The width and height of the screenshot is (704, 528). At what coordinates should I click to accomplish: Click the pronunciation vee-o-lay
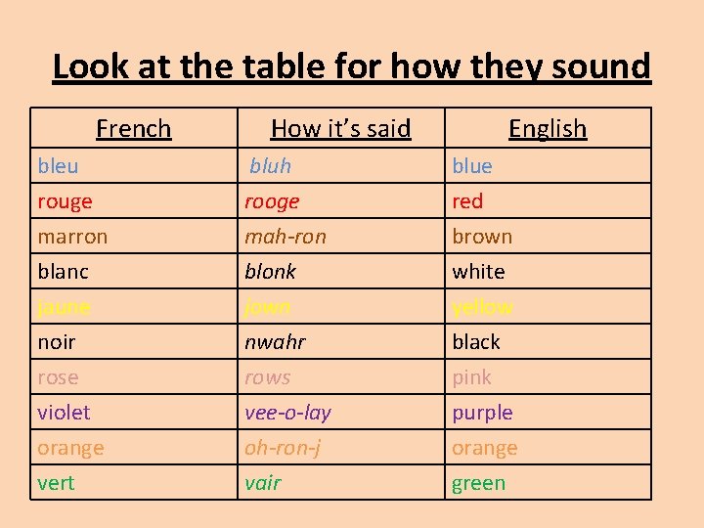point(287,413)
